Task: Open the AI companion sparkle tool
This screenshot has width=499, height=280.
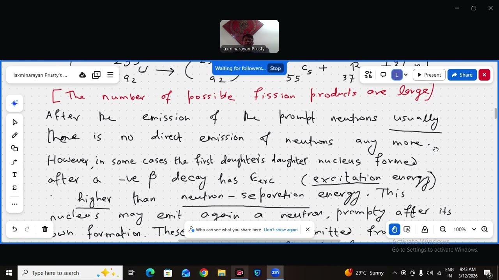Action: click(14, 103)
